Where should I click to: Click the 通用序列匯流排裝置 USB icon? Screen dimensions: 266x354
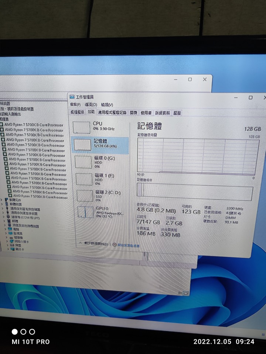(x=8, y=213)
